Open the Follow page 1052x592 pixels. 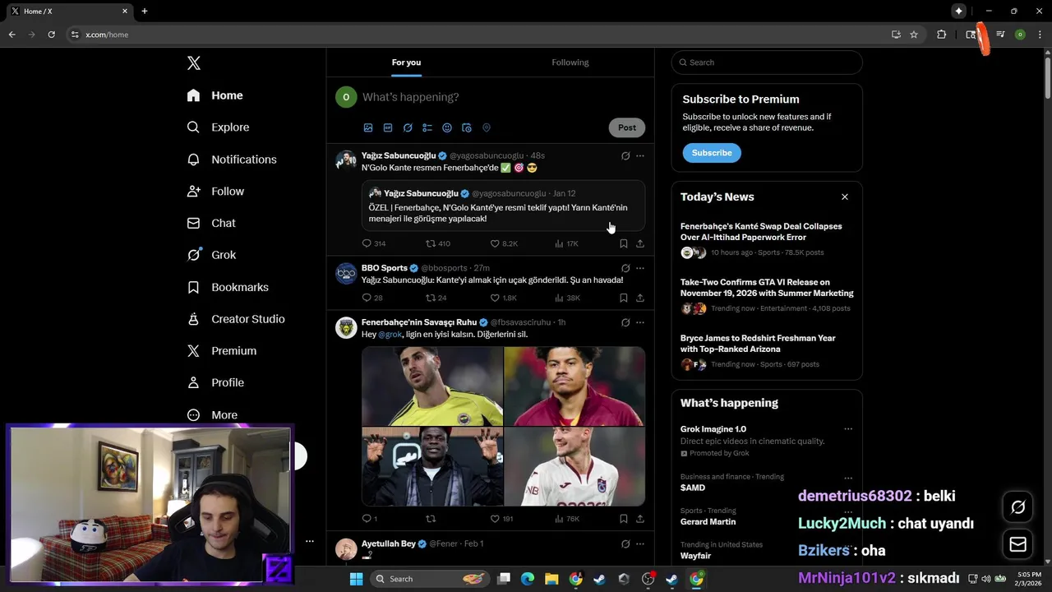(215, 192)
